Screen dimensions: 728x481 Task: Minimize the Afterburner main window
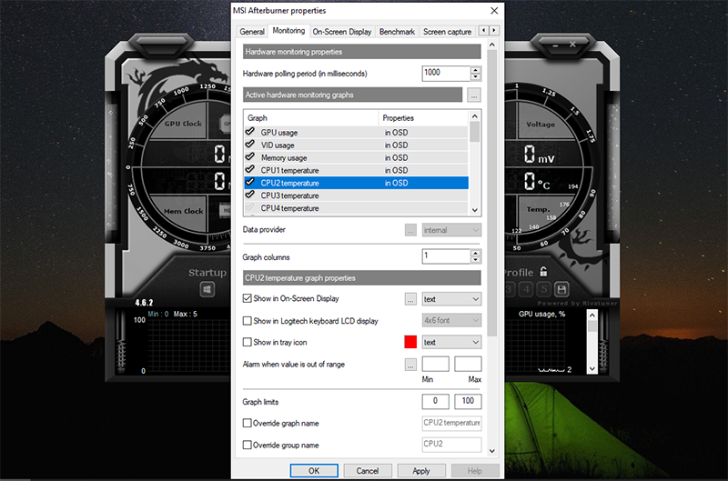(555, 45)
